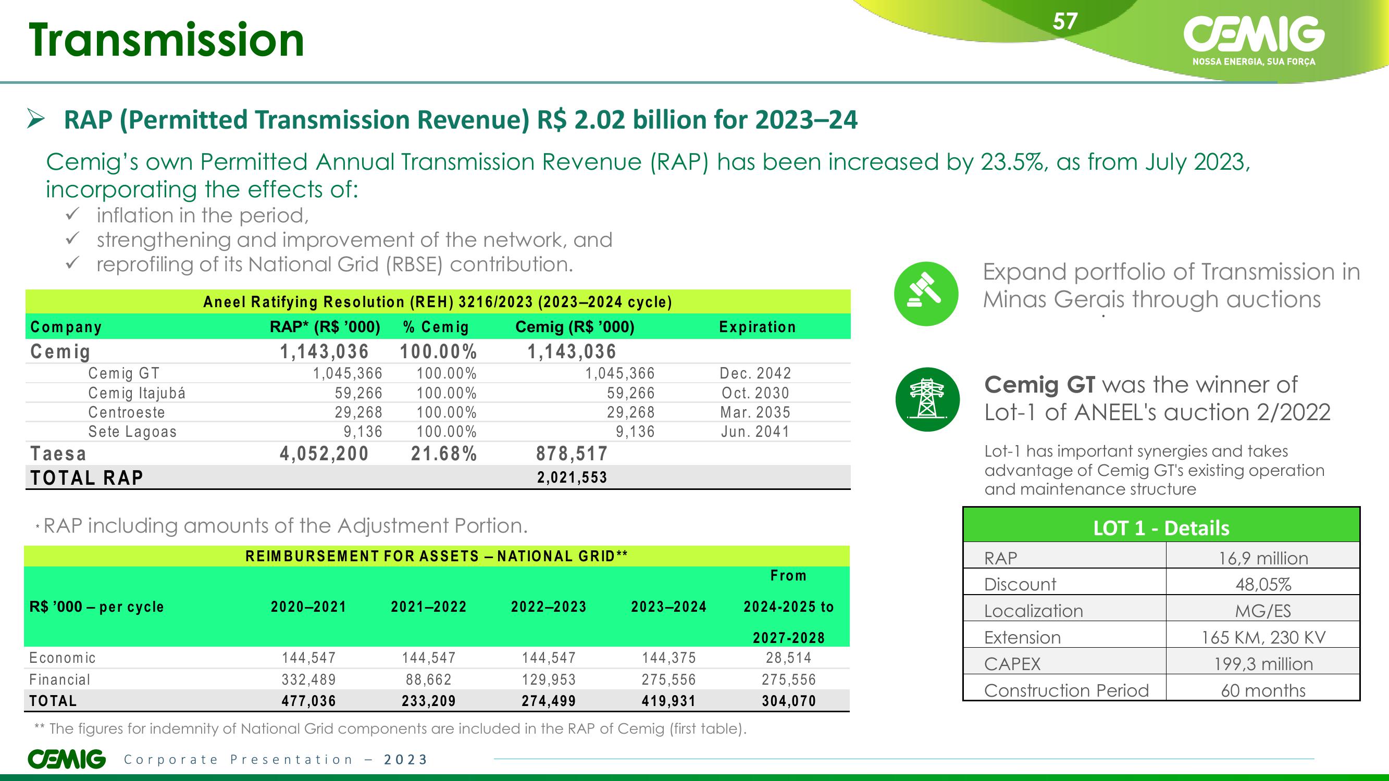This screenshot has height=781, width=1389.
Task: Click the financial value 332,489
Action: coord(308,679)
